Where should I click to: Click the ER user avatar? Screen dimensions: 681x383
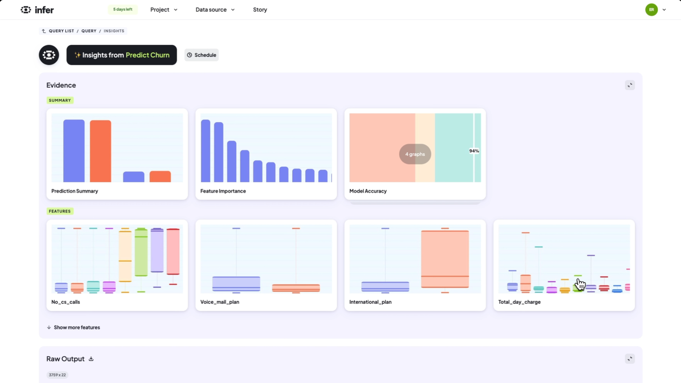pos(651,10)
